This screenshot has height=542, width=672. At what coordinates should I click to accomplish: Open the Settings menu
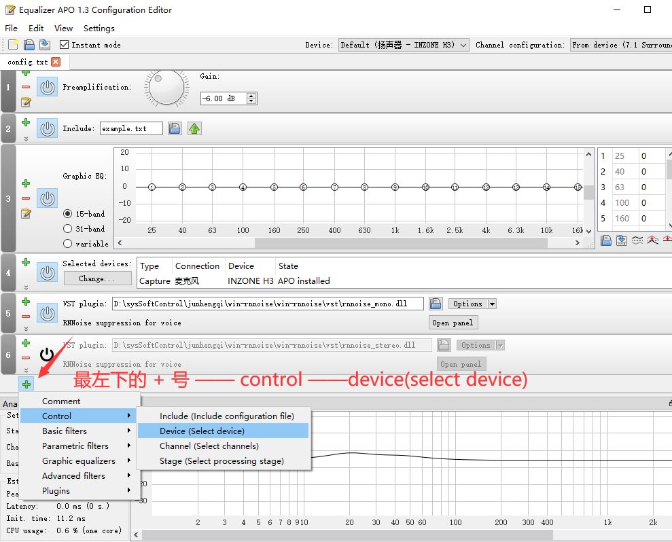[99, 29]
